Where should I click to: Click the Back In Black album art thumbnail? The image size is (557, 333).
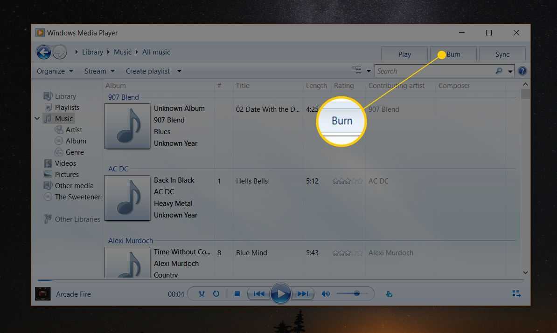point(127,198)
